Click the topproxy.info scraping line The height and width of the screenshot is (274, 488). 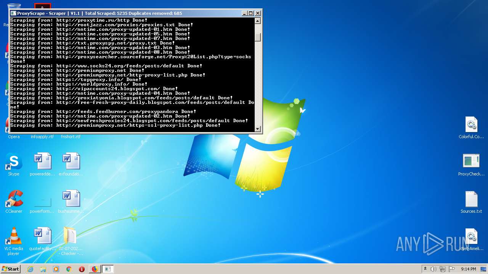(x=76, y=80)
